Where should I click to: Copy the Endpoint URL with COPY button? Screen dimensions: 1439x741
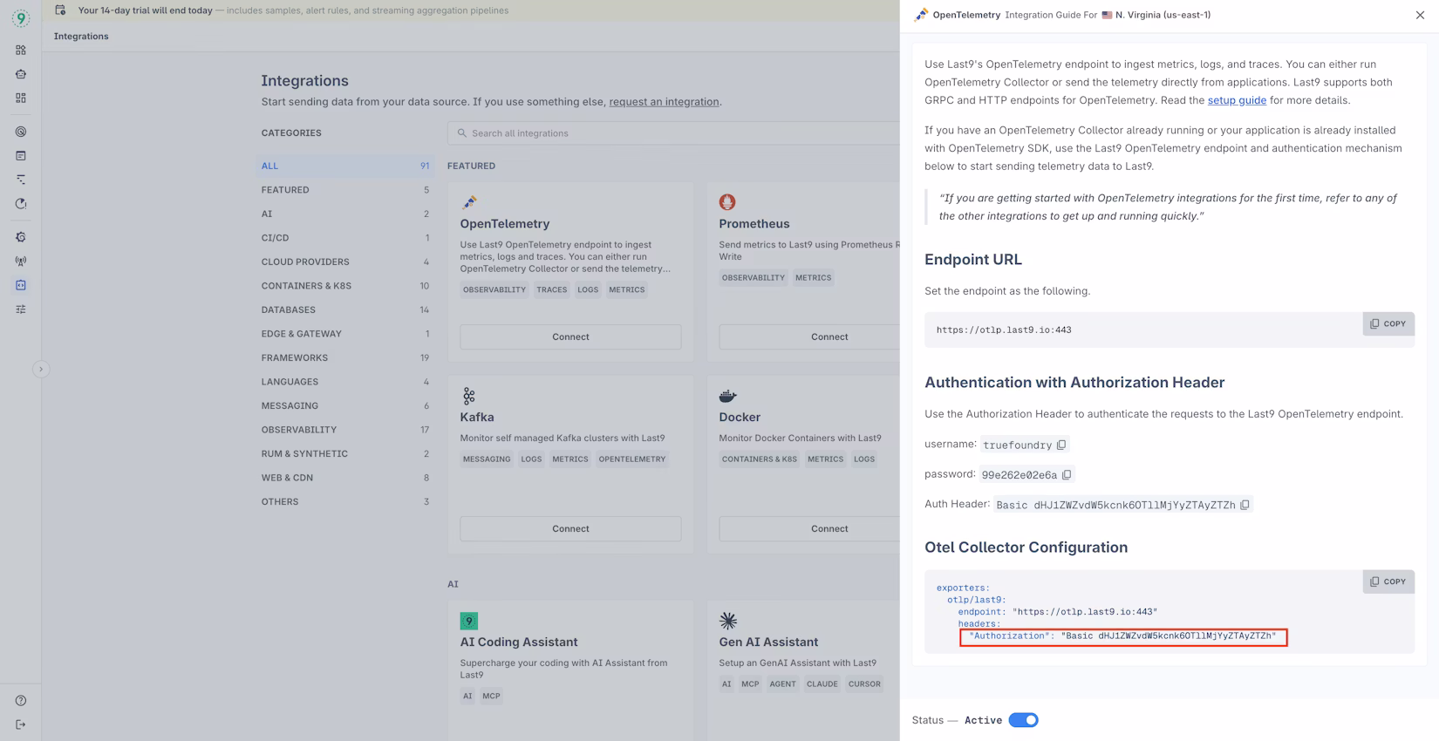point(1388,323)
